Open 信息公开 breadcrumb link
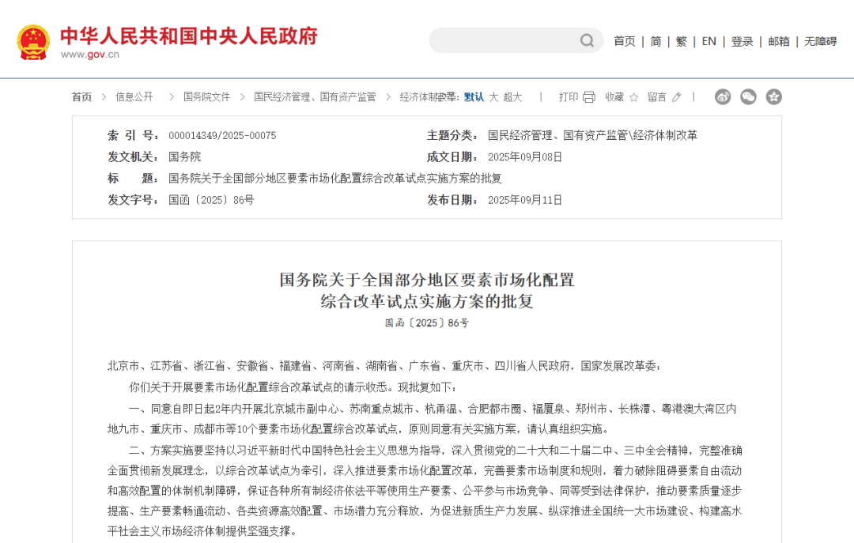Image resolution: width=854 pixels, height=543 pixels. point(134,97)
